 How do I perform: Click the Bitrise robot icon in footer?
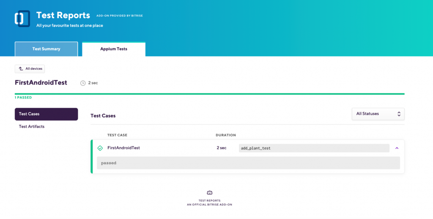(210, 192)
